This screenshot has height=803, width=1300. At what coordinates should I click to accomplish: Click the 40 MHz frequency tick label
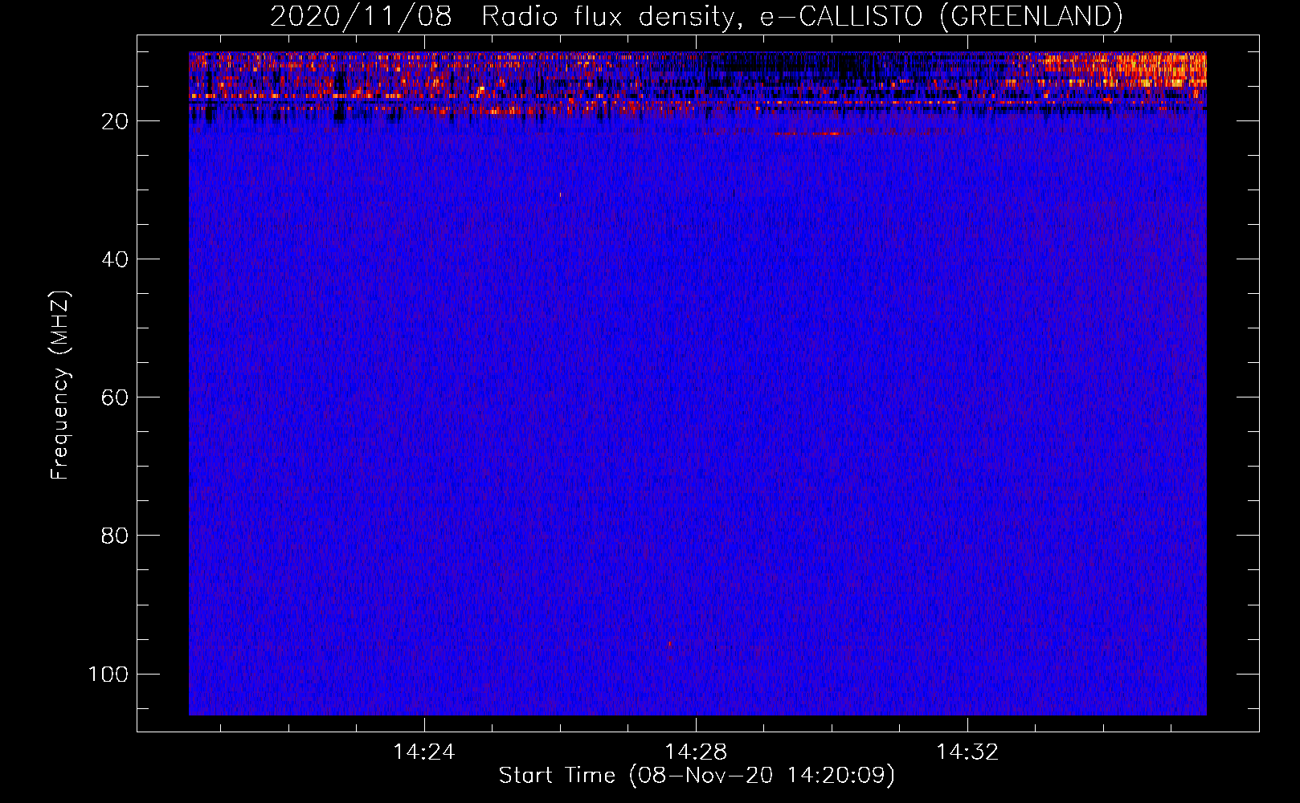(x=114, y=259)
